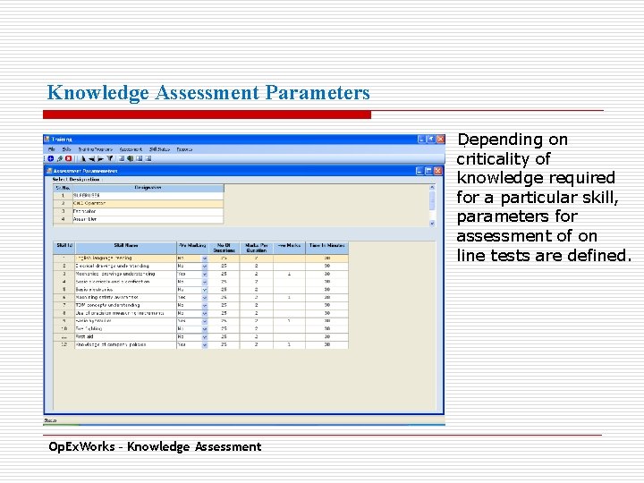Open -Ve Marking dropdown for First aid
Screen dimensions: 644x483
point(205,337)
